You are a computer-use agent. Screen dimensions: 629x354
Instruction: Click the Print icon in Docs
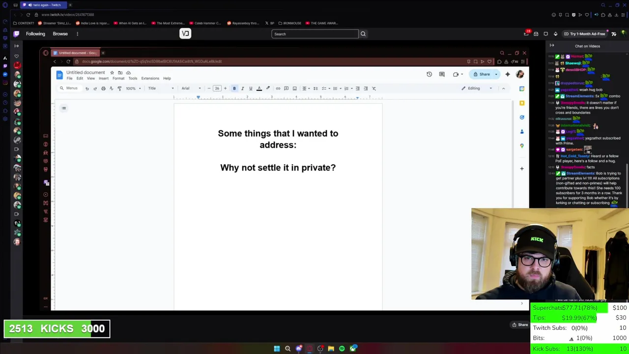tap(103, 88)
